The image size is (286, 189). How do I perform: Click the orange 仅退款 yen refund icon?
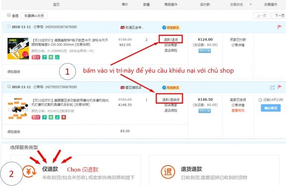pyautogui.click(x=29, y=171)
